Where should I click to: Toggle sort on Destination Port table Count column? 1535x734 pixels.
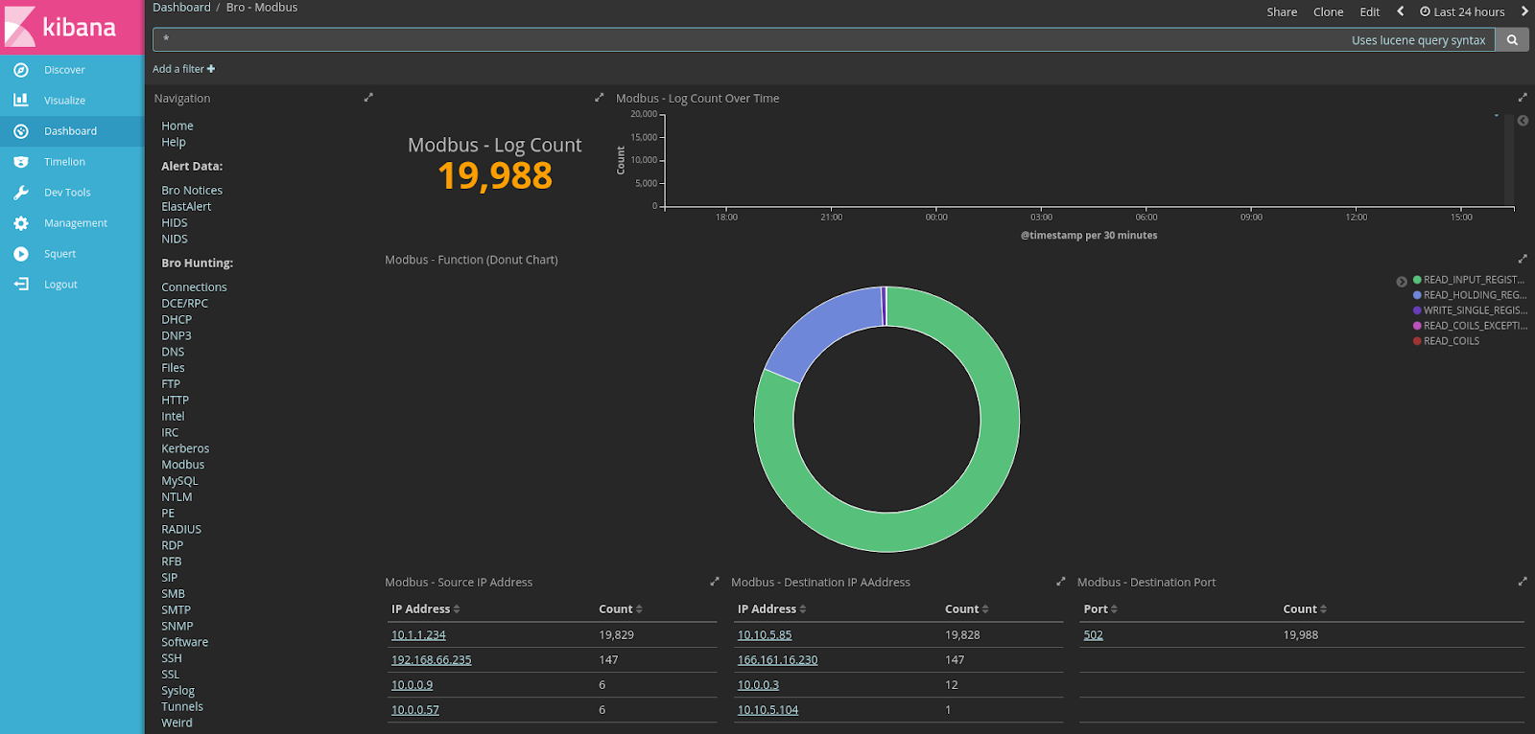(1324, 609)
